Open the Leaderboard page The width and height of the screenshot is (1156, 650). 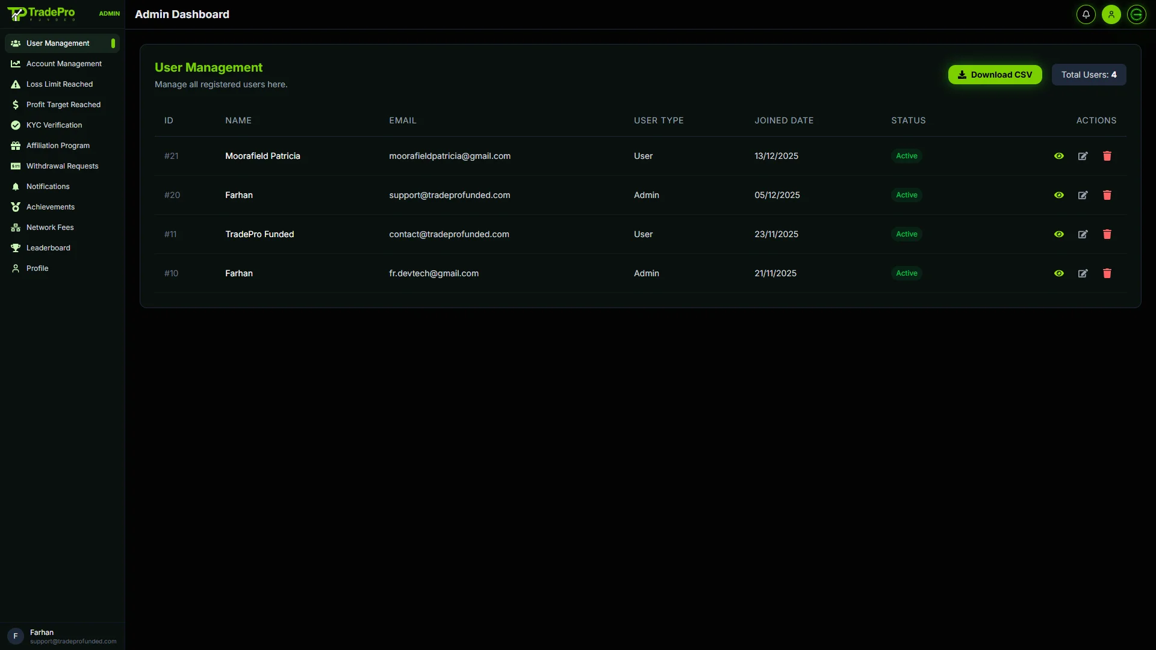[62, 248]
